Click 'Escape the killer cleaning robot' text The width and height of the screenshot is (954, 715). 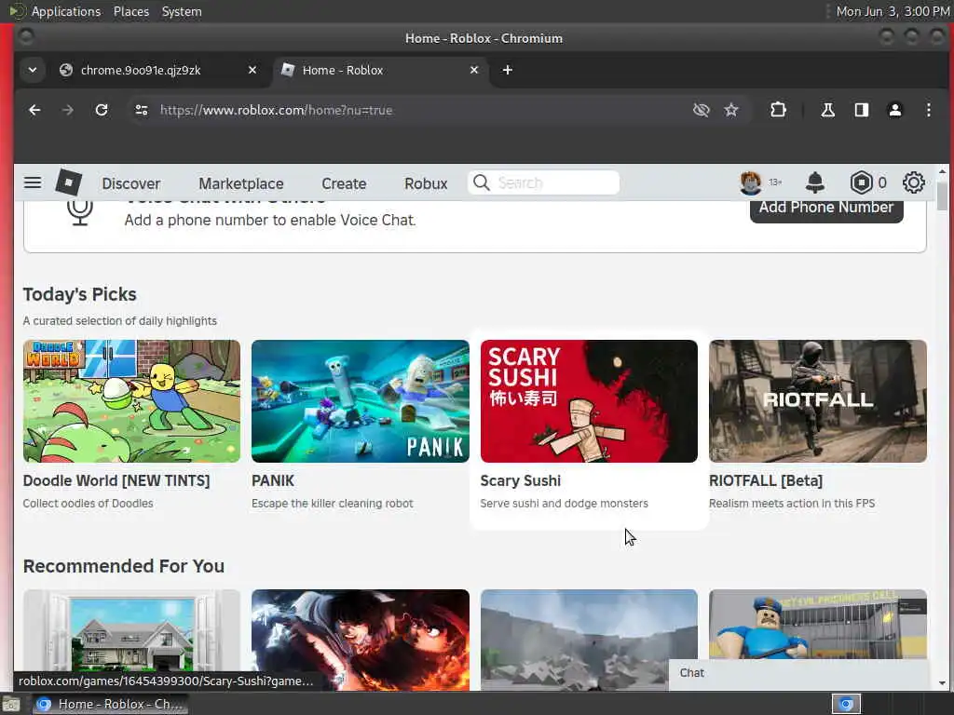333,504
